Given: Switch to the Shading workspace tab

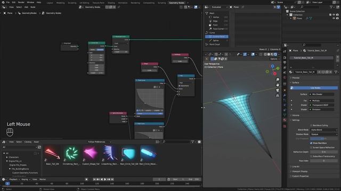Looking at the screenshot, I should point(111,3).
